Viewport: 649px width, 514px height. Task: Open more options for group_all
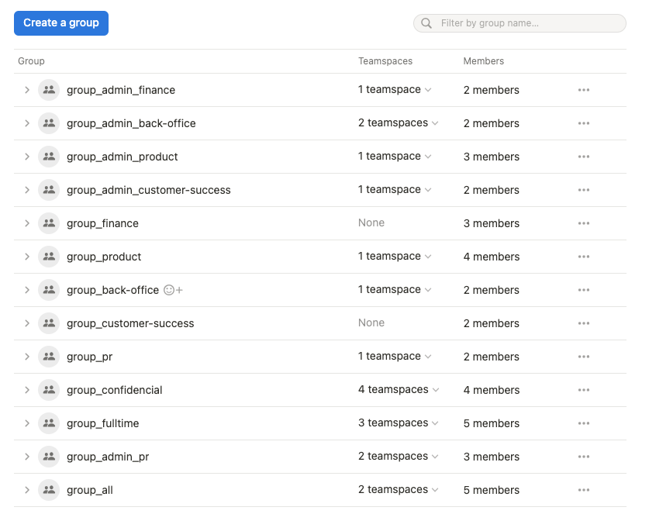point(584,490)
